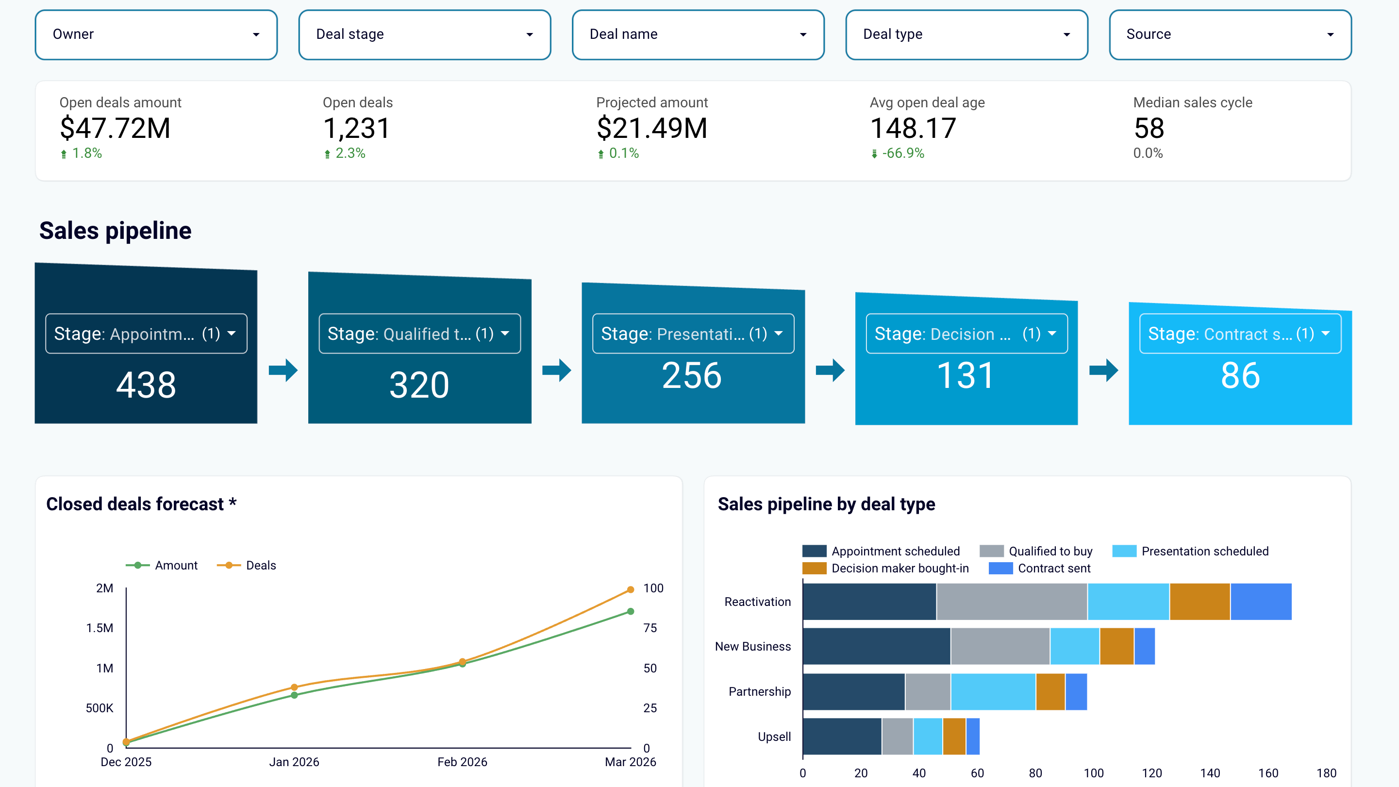This screenshot has height=787, width=1399.
Task: Click the Deals legend marker
Action: [229, 566]
